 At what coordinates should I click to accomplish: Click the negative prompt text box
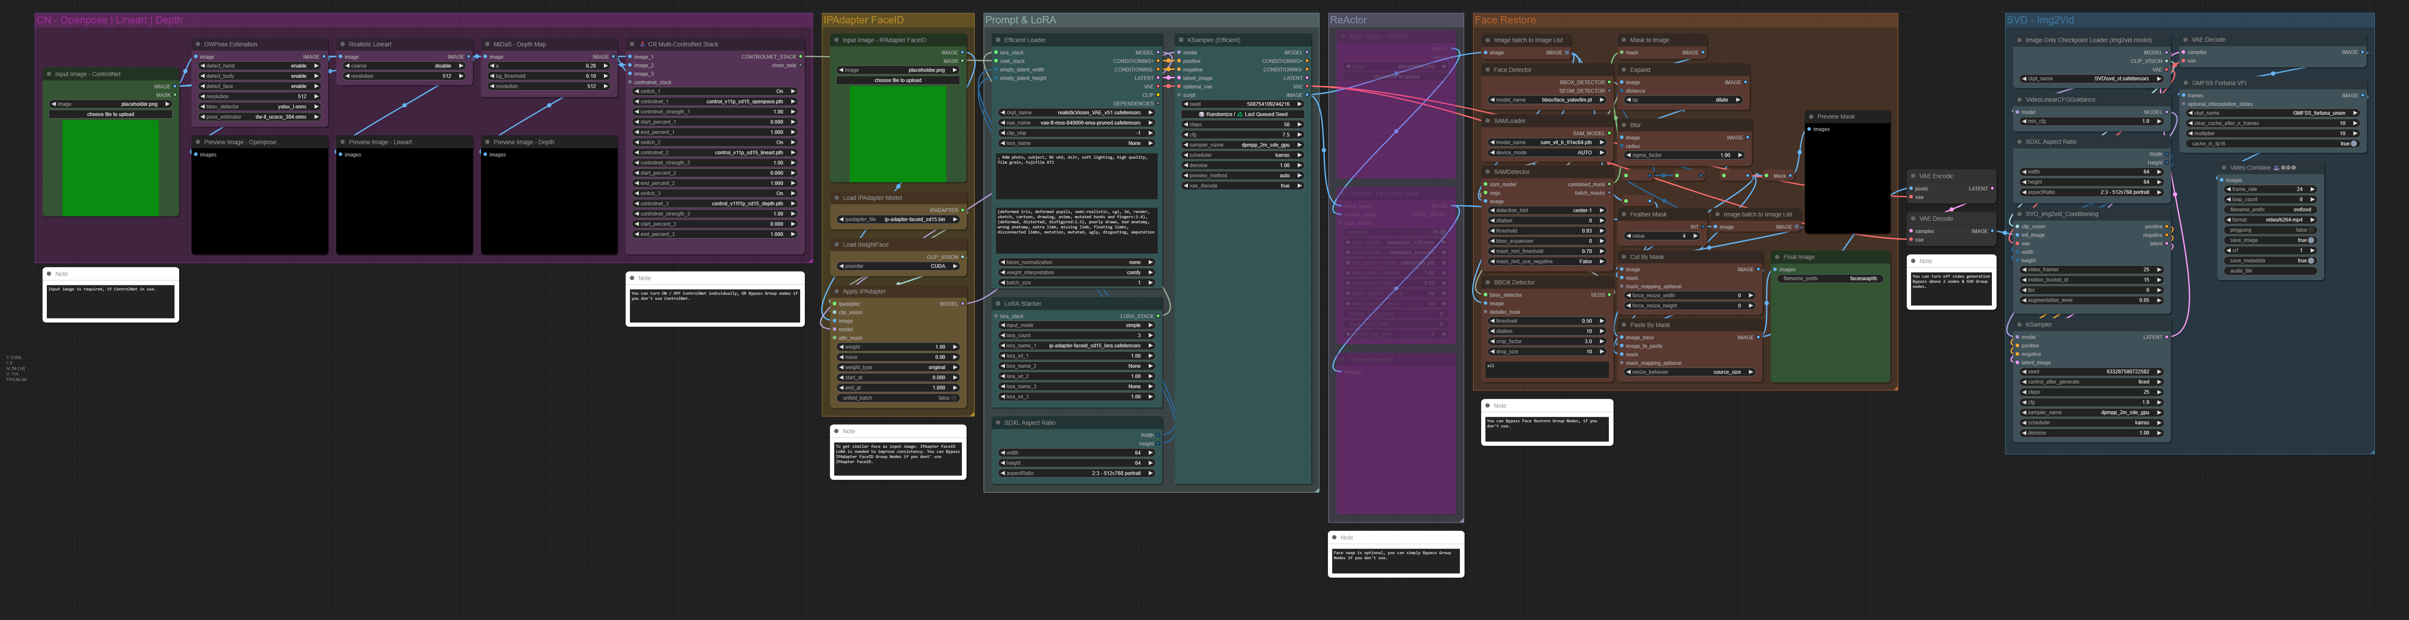click(1076, 230)
